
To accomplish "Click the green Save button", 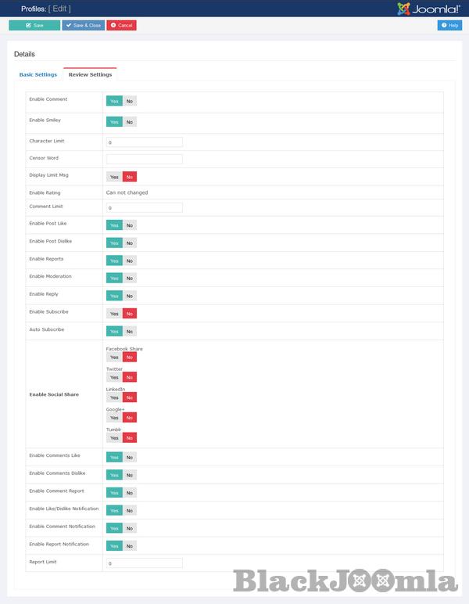I will point(34,25).
